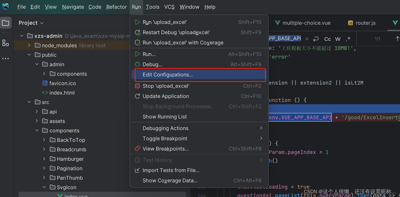Click the WebStorm logo icon
Screen dimensions: 400x197
click(x=5, y=7)
